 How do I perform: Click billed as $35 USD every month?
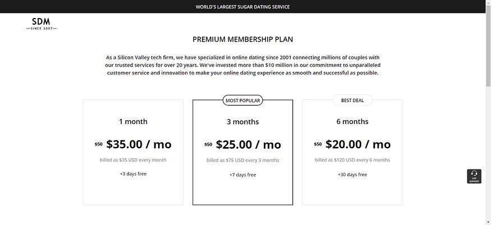(133, 160)
